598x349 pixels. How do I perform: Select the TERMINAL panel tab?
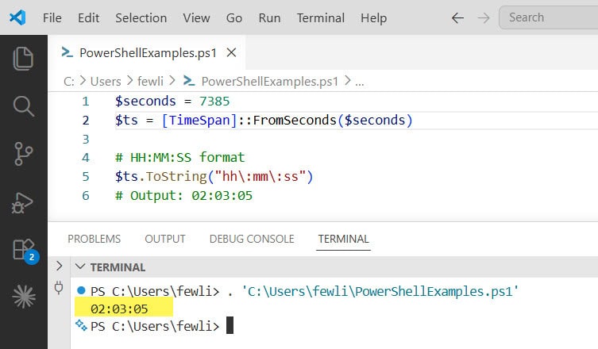click(343, 239)
